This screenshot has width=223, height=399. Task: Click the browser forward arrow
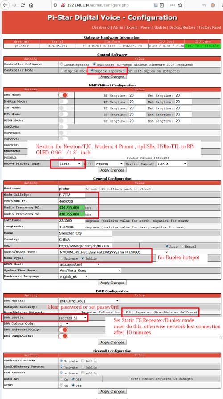point(14,5)
